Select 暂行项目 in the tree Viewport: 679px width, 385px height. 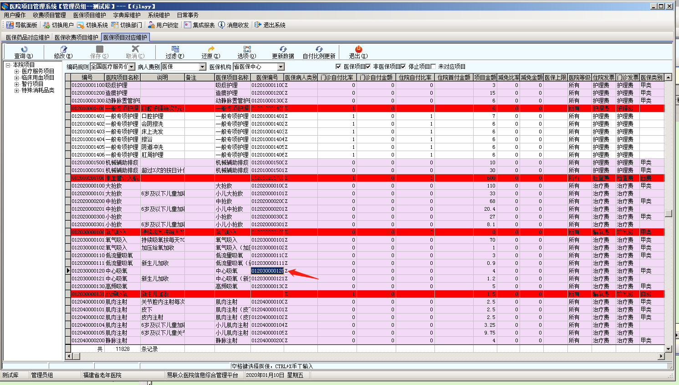32,84
